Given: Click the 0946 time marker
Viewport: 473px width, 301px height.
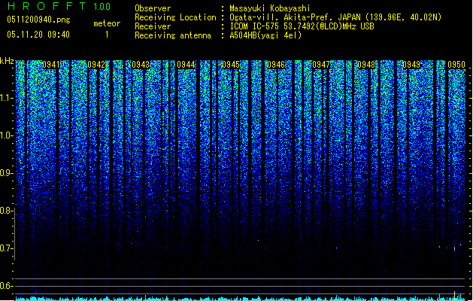Looking at the screenshot, I should (276, 65).
